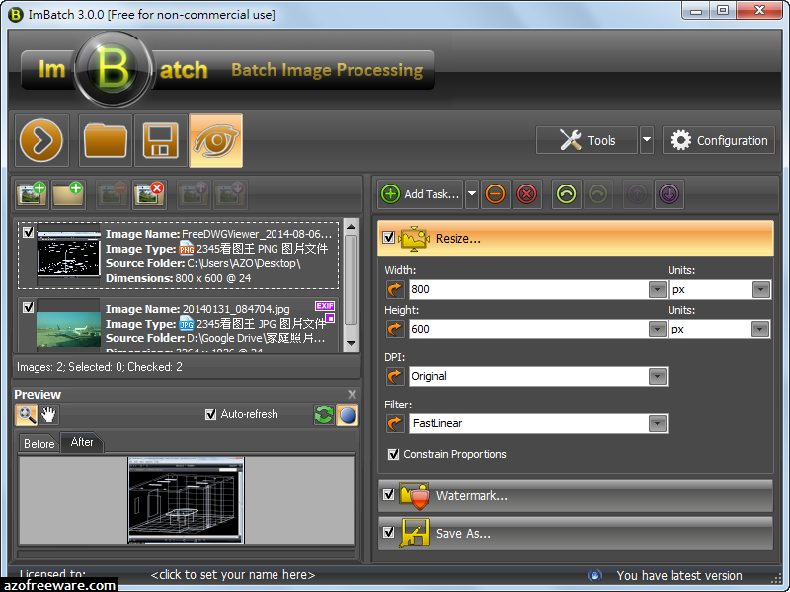Click the image list scroll down arrow
This screenshot has height=592, width=790.
click(x=352, y=343)
